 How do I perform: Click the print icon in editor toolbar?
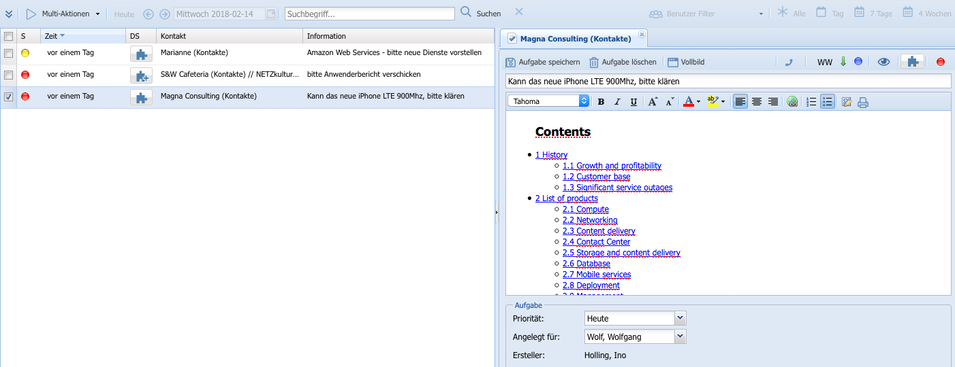(863, 102)
